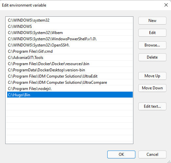Cancel the environment variable dialog
This screenshot has height=163, width=171.
tap(152, 154)
